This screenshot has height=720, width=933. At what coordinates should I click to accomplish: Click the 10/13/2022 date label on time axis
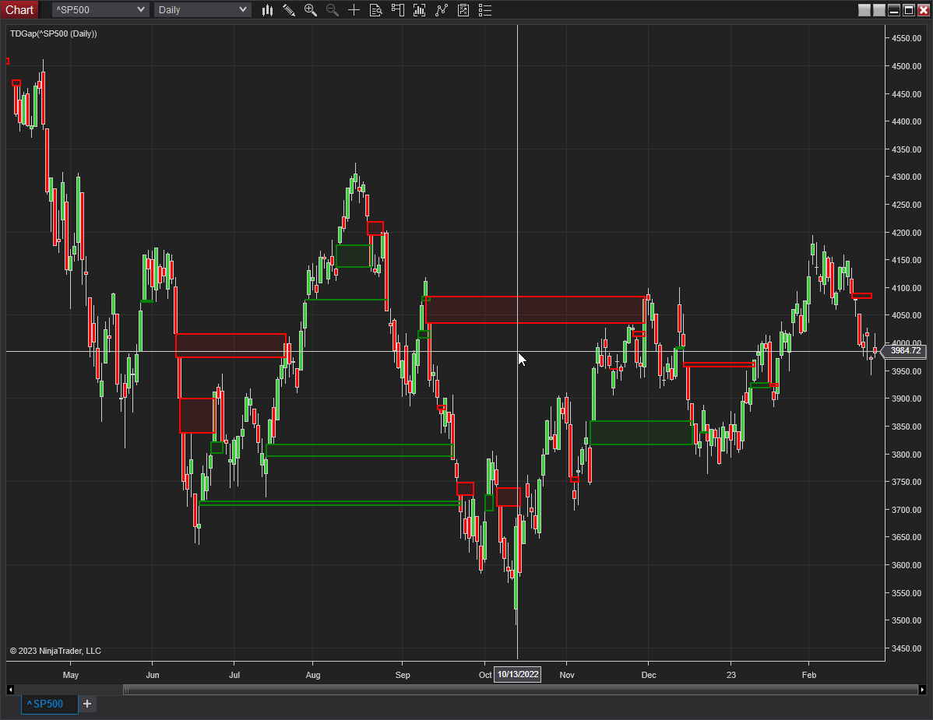[x=518, y=675]
